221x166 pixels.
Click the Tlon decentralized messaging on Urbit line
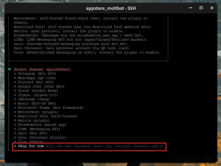coord(87,52)
